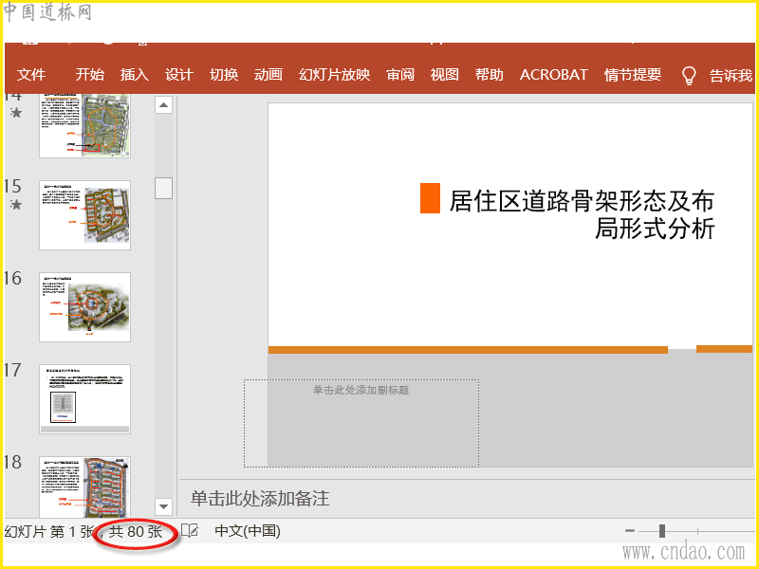Click the thumbnail pane scroll up arrow

pyautogui.click(x=163, y=105)
